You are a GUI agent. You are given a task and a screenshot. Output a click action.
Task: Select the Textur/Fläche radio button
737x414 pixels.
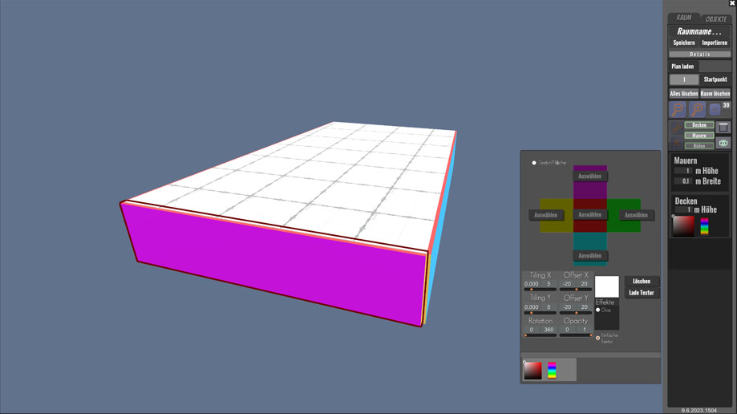point(534,163)
